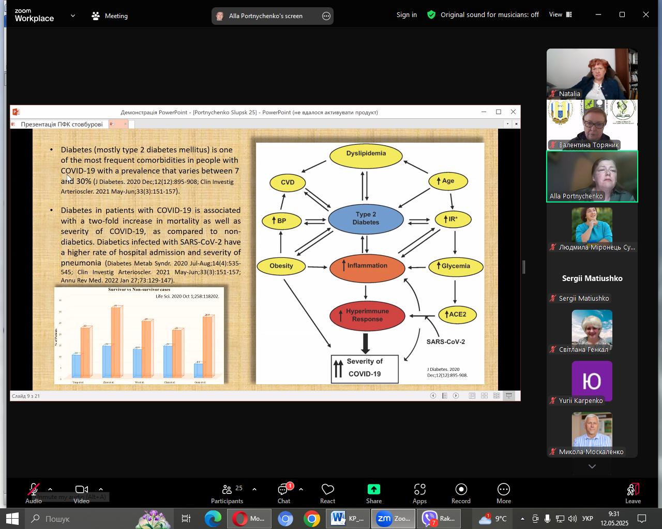Viewport: 662px width, 529px height.
Task: Toggle the Video camera button
Action: (81, 493)
